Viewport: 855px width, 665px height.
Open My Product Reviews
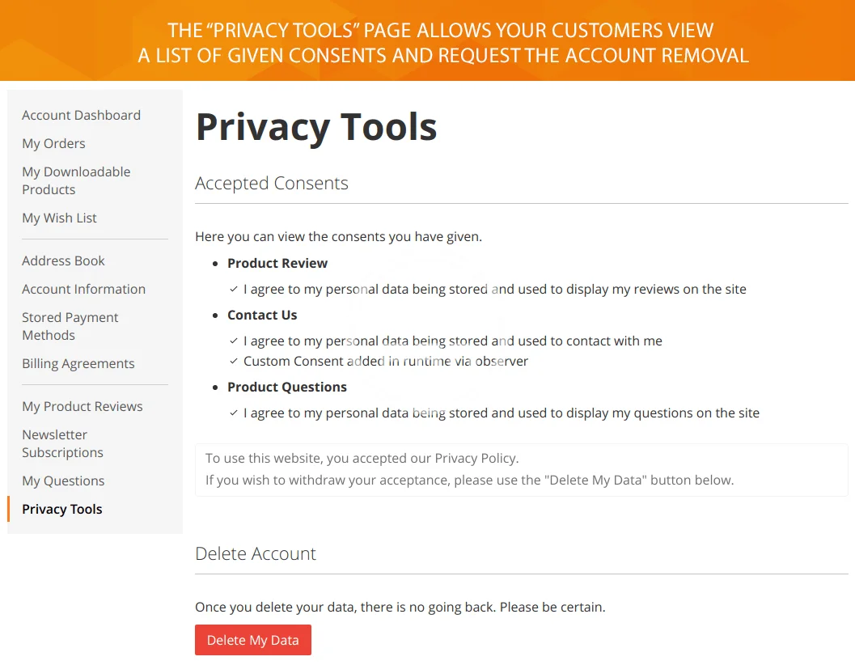pyautogui.click(x=83, y=406)
